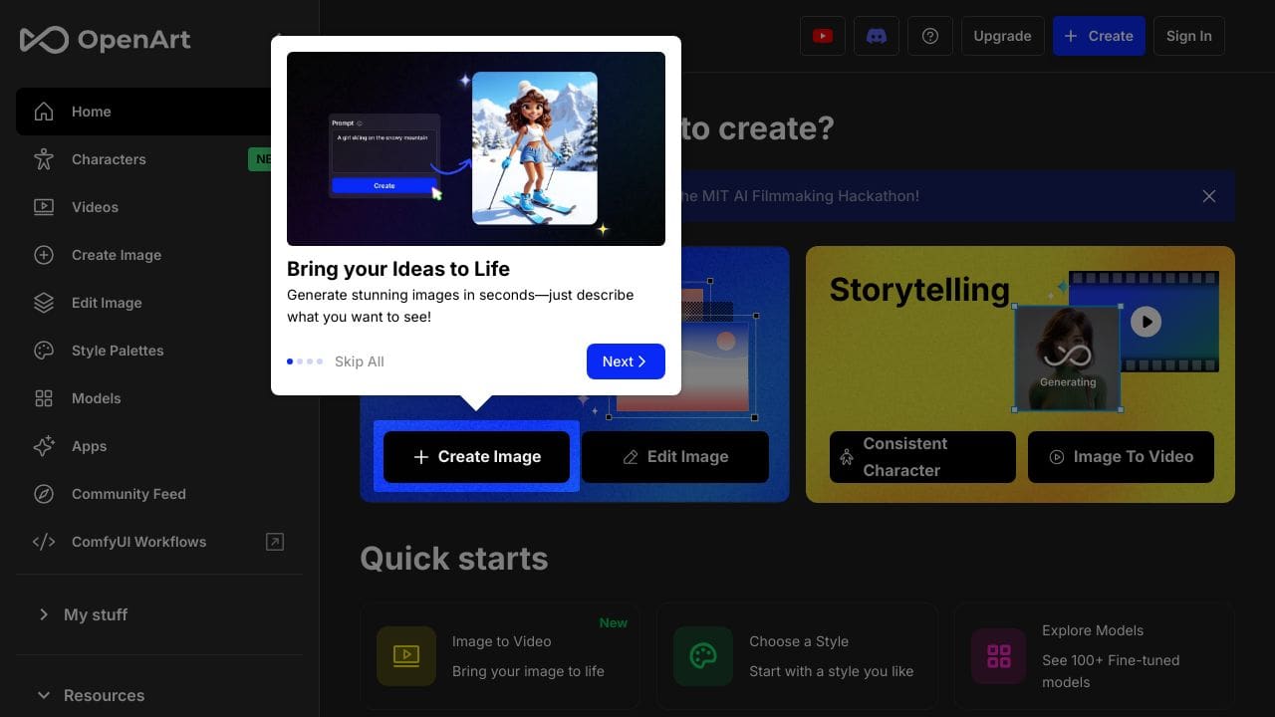Click the Generating portrait thumbnail
This screenshot has width=1275, height=717.
(x=1068, y=358)
